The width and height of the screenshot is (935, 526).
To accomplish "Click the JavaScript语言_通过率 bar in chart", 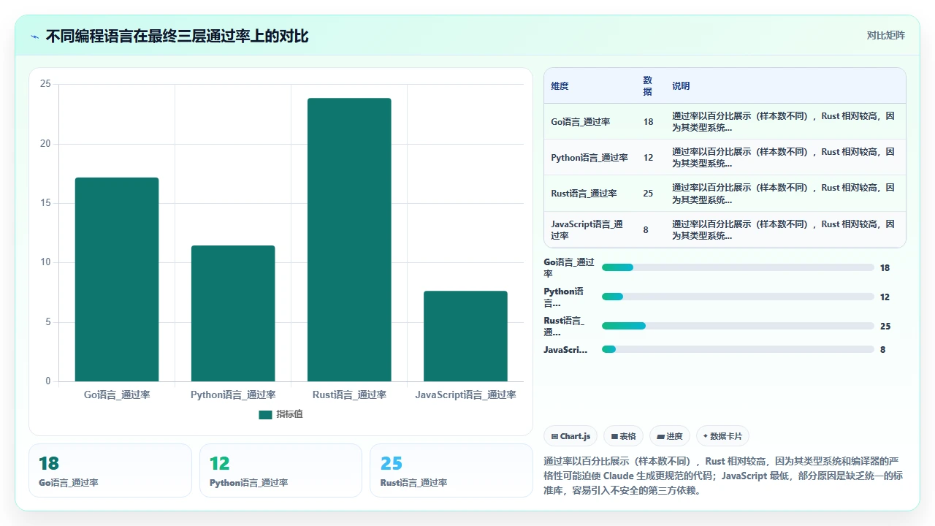I will point(465,336).
